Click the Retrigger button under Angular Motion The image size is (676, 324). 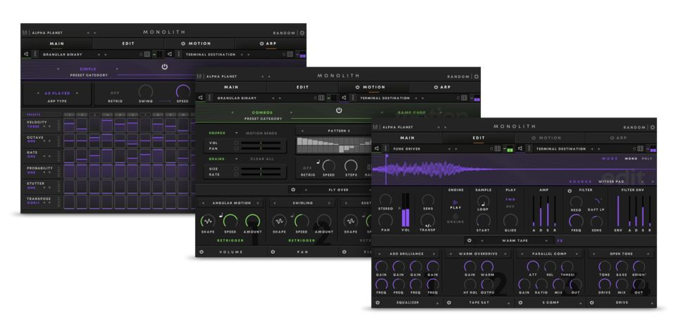230,240
